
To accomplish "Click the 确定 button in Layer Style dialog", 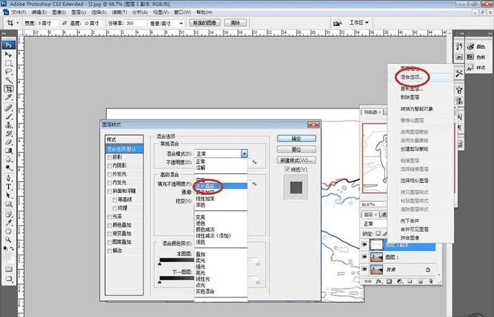I will coord(296,138).
